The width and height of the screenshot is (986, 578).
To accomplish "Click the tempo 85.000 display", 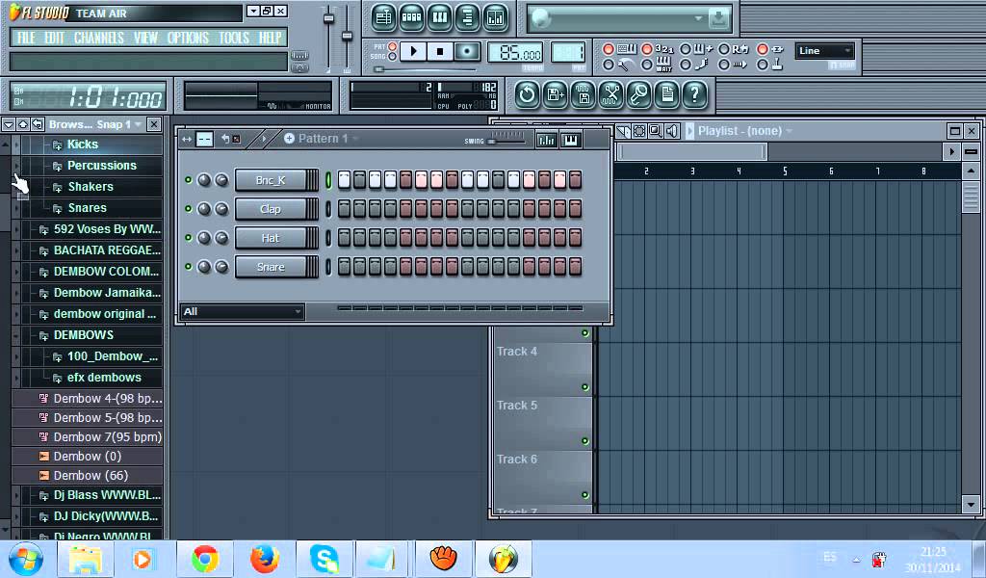I will pos(515,52).
